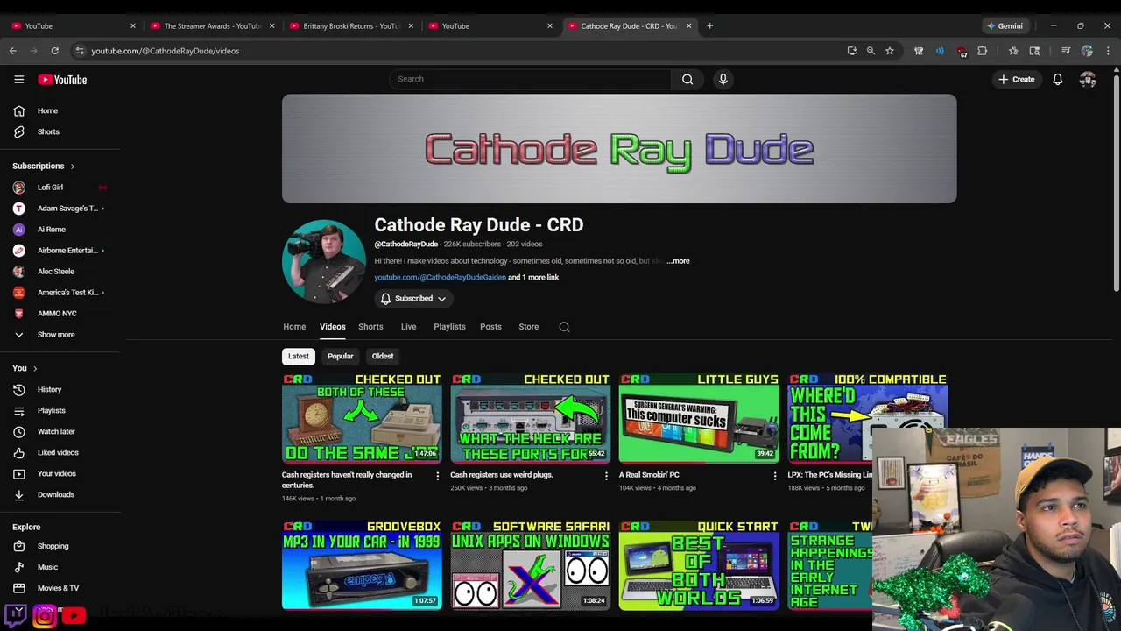This screenshot has width=1121, height=631.
Task: Expand the Subscriptions section heading
Action: [x=43, y=166]
